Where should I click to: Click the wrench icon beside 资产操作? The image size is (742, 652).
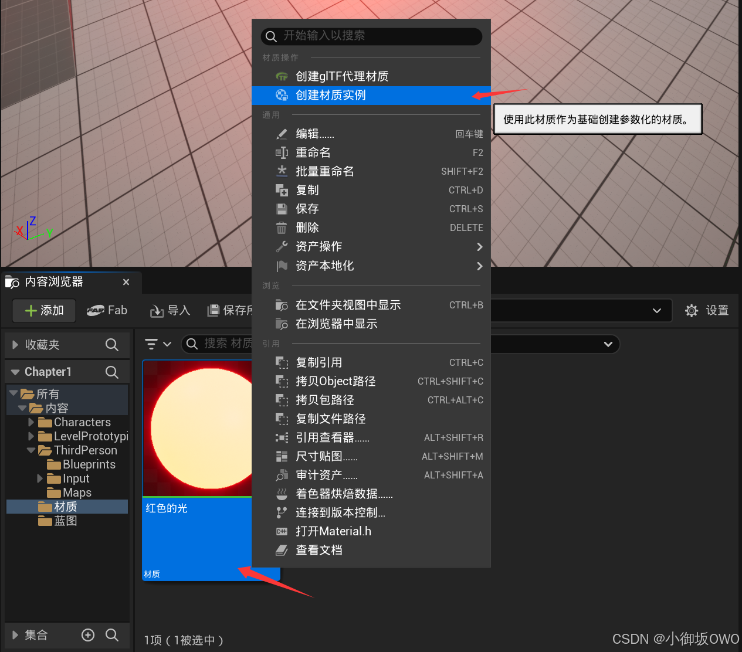[282, 246]
